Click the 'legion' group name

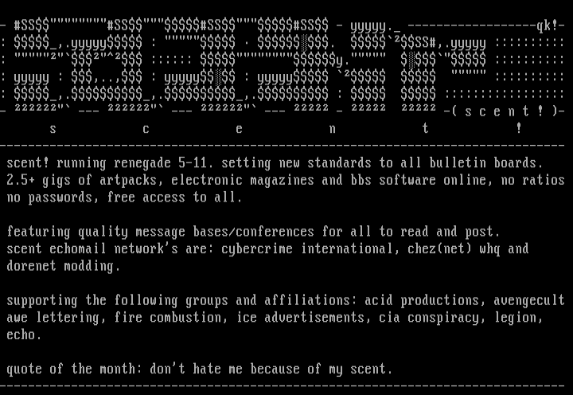coord(515,318)
